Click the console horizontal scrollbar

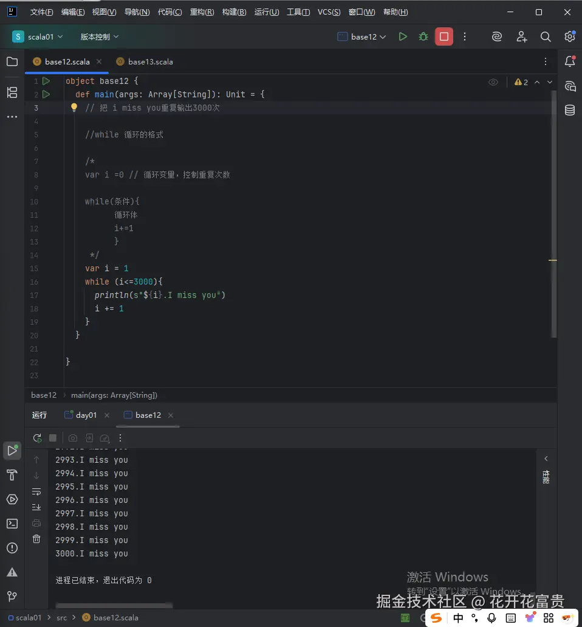click(x=114, y=605)
